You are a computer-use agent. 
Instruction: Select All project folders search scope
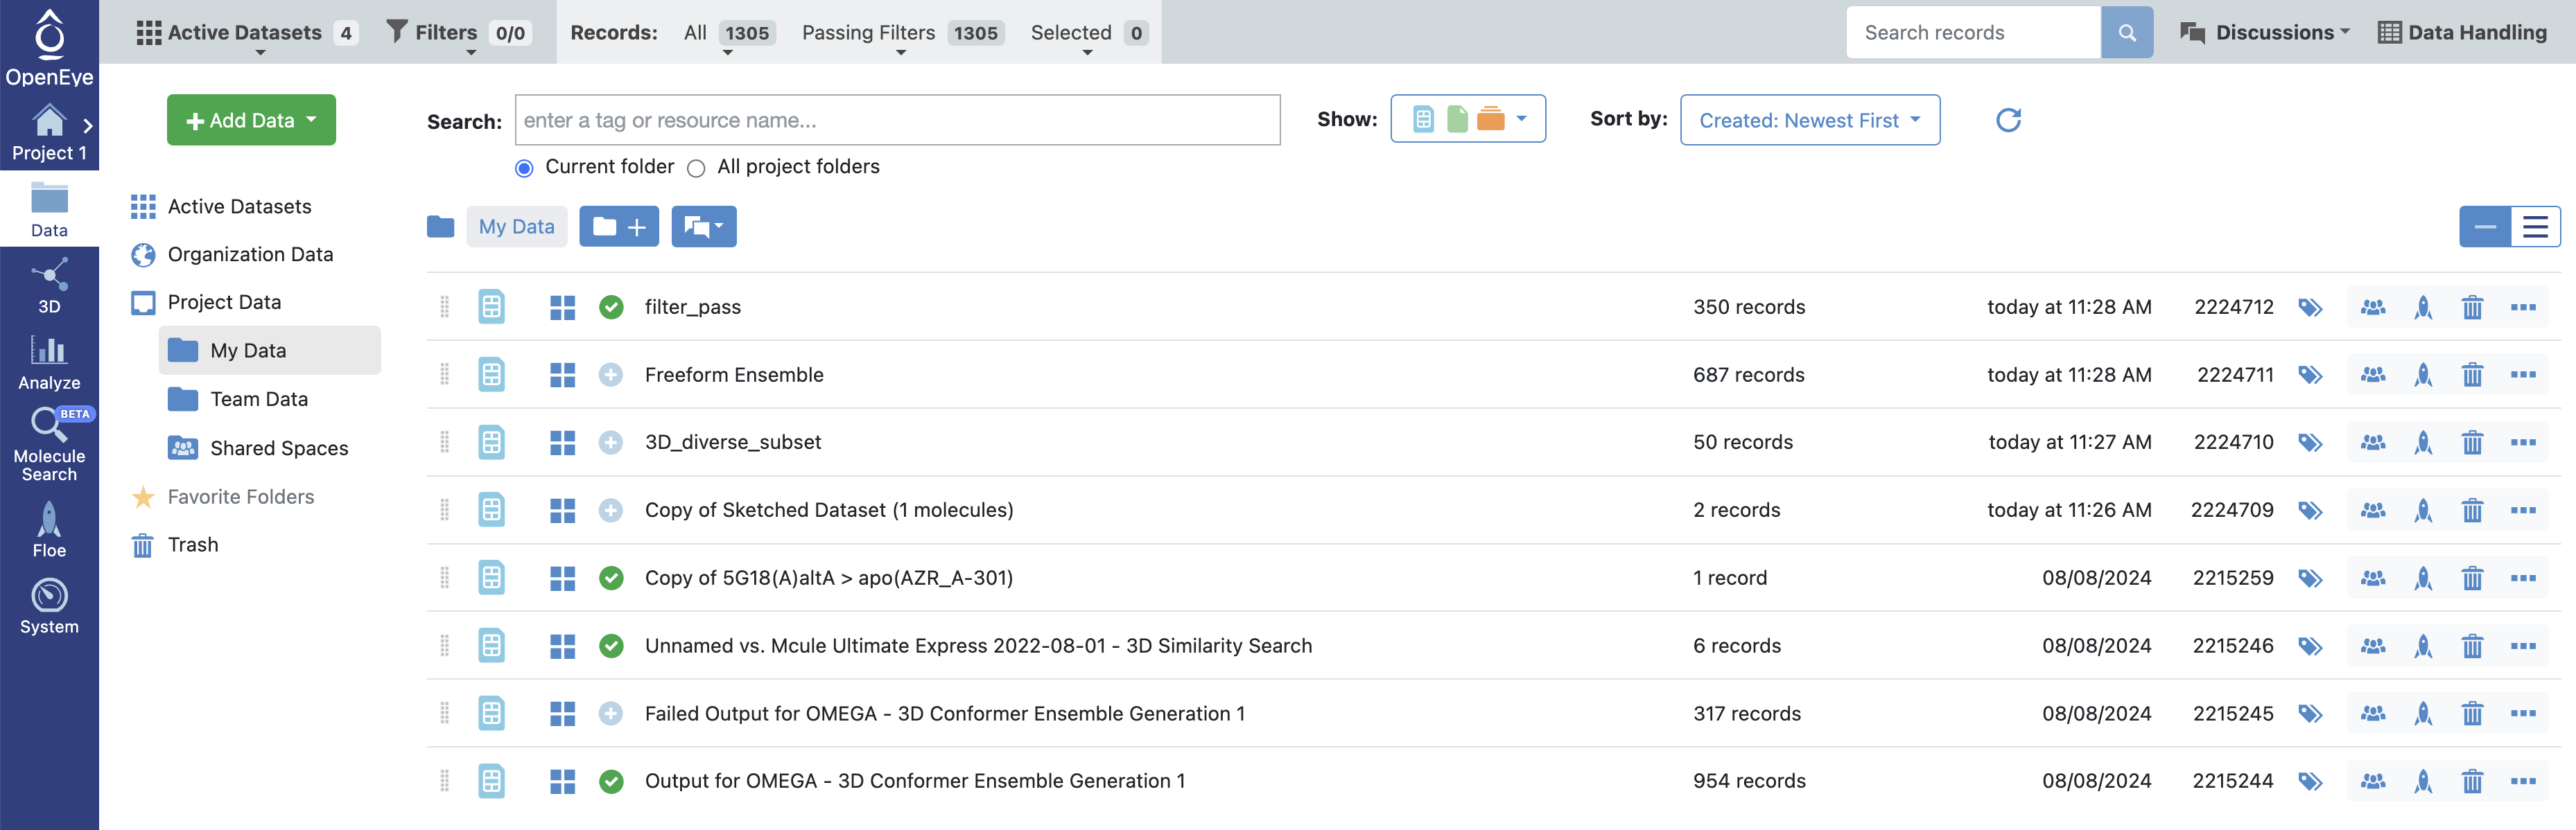(x=696, y=168)
